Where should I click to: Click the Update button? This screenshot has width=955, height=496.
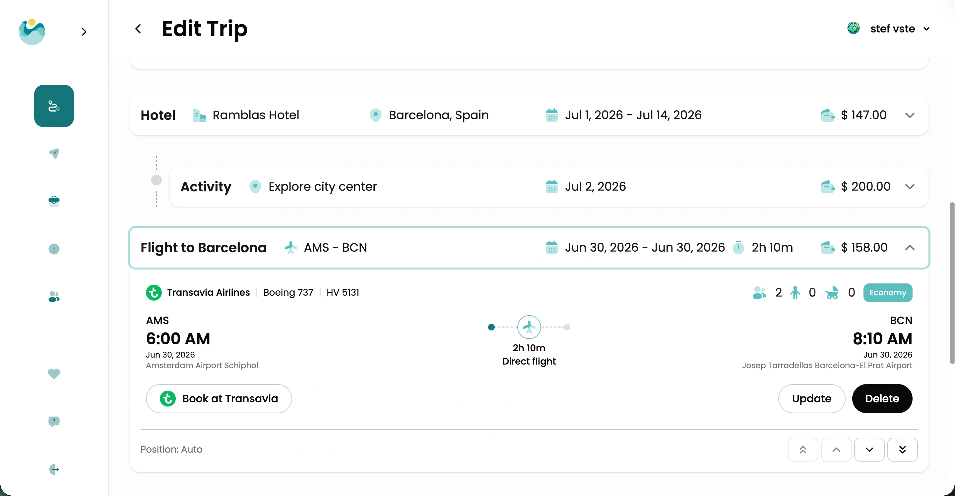pos(811,398)
